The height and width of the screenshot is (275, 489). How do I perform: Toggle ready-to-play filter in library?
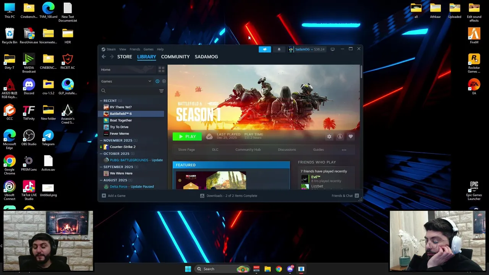(164, 81)
